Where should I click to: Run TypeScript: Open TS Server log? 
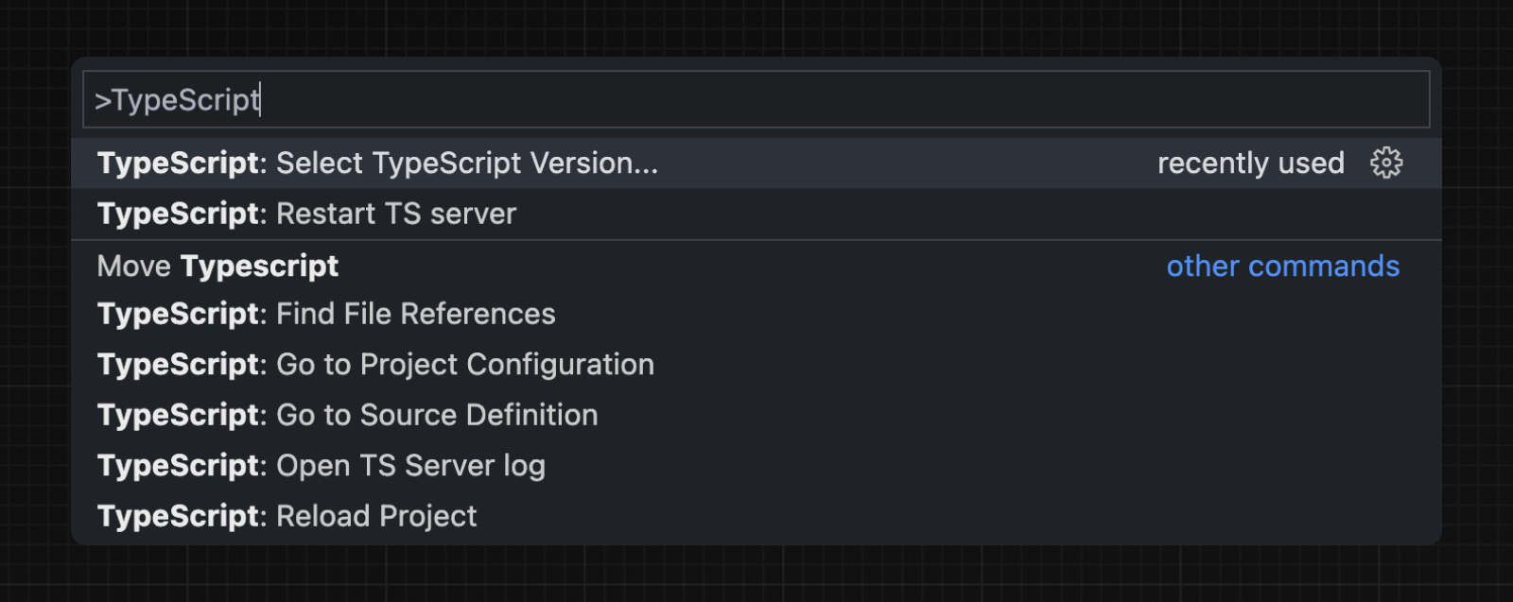click(x=322, y=465)
